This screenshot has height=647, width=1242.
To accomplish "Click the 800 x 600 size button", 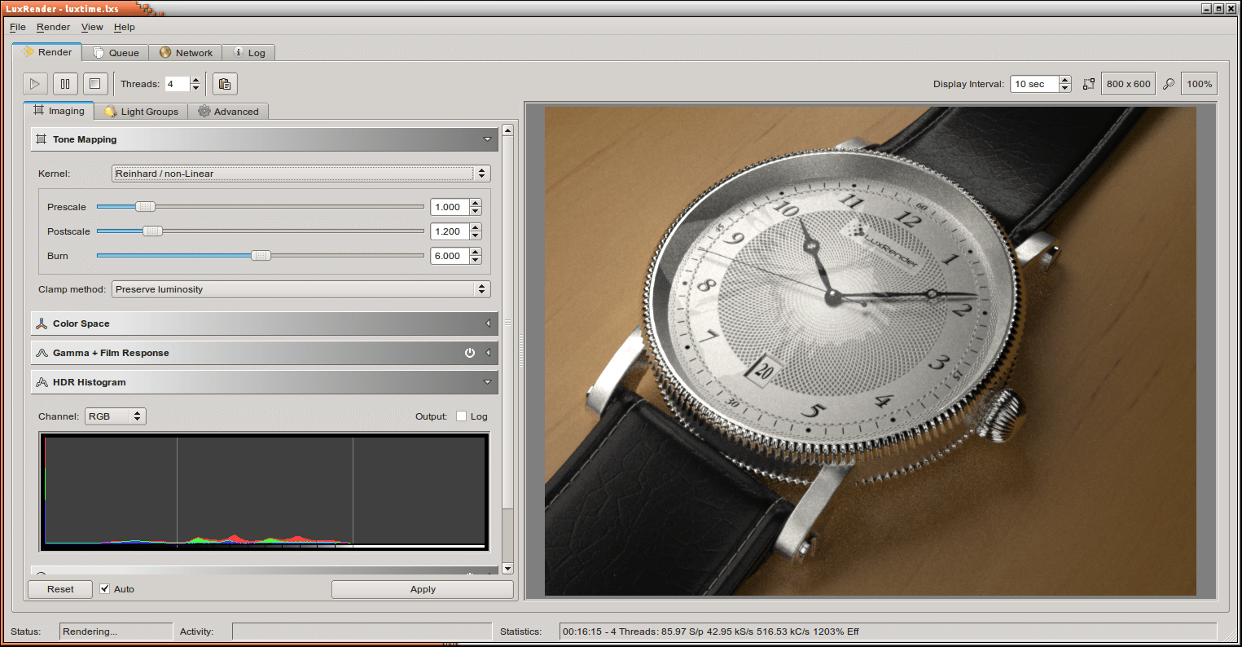I will (1128, 84).
